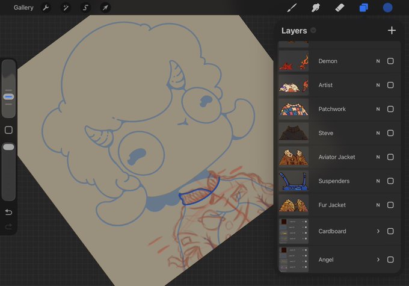This screenshot has height=286, width=409.
Task: Select the "Cardboard" group name
Action: pos(332,231)
